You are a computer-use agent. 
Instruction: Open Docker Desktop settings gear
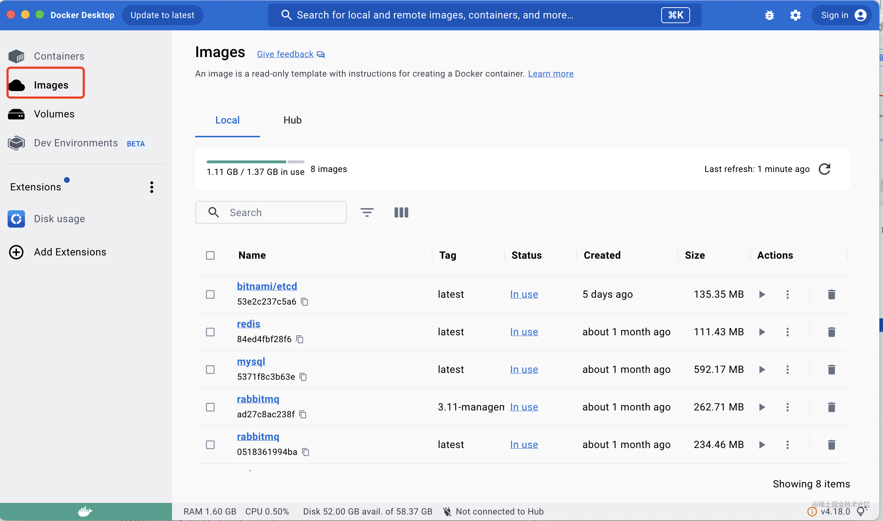tap(796, 15)
